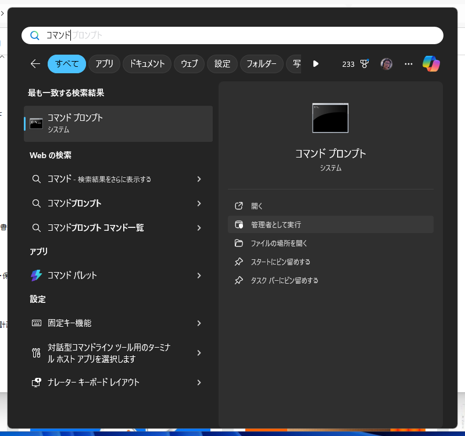Expand chevron for 対話型コマンドライン ツール setting
Image resolution: width=465 pixels, height=436 pixels.
(x=199, y=353)
